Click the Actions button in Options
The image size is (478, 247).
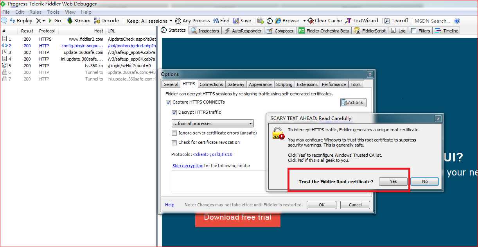coord(353,102)
